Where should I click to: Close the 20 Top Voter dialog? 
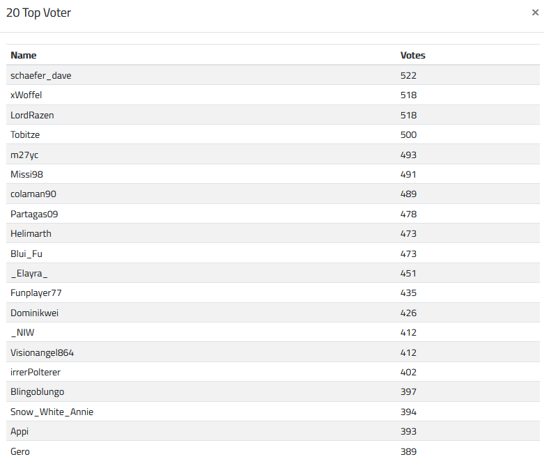(534, 13)
